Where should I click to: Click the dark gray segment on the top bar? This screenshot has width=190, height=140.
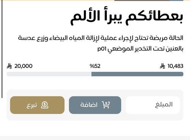tap(142, 0)
